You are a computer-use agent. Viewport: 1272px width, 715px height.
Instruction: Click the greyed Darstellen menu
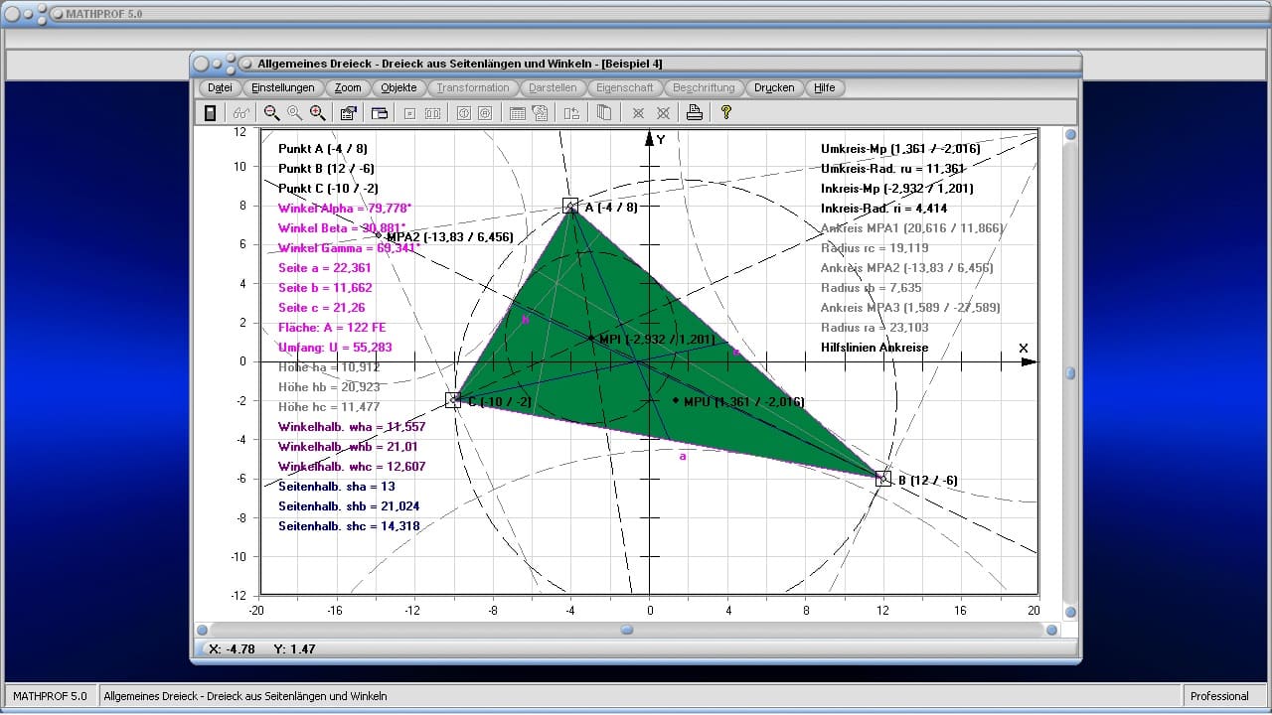[x=553, y=87]
